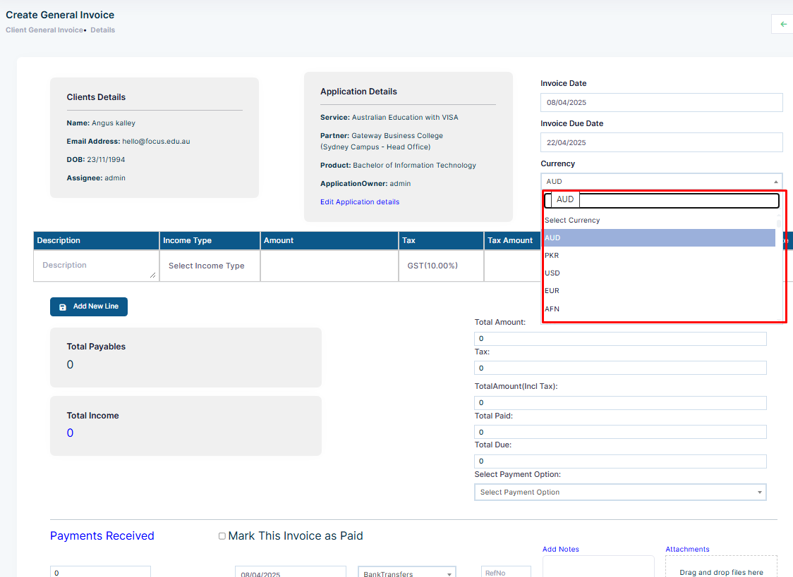Click the save icon on Add New Line
The image size is (793, 577).
click(x=63, y=307)
